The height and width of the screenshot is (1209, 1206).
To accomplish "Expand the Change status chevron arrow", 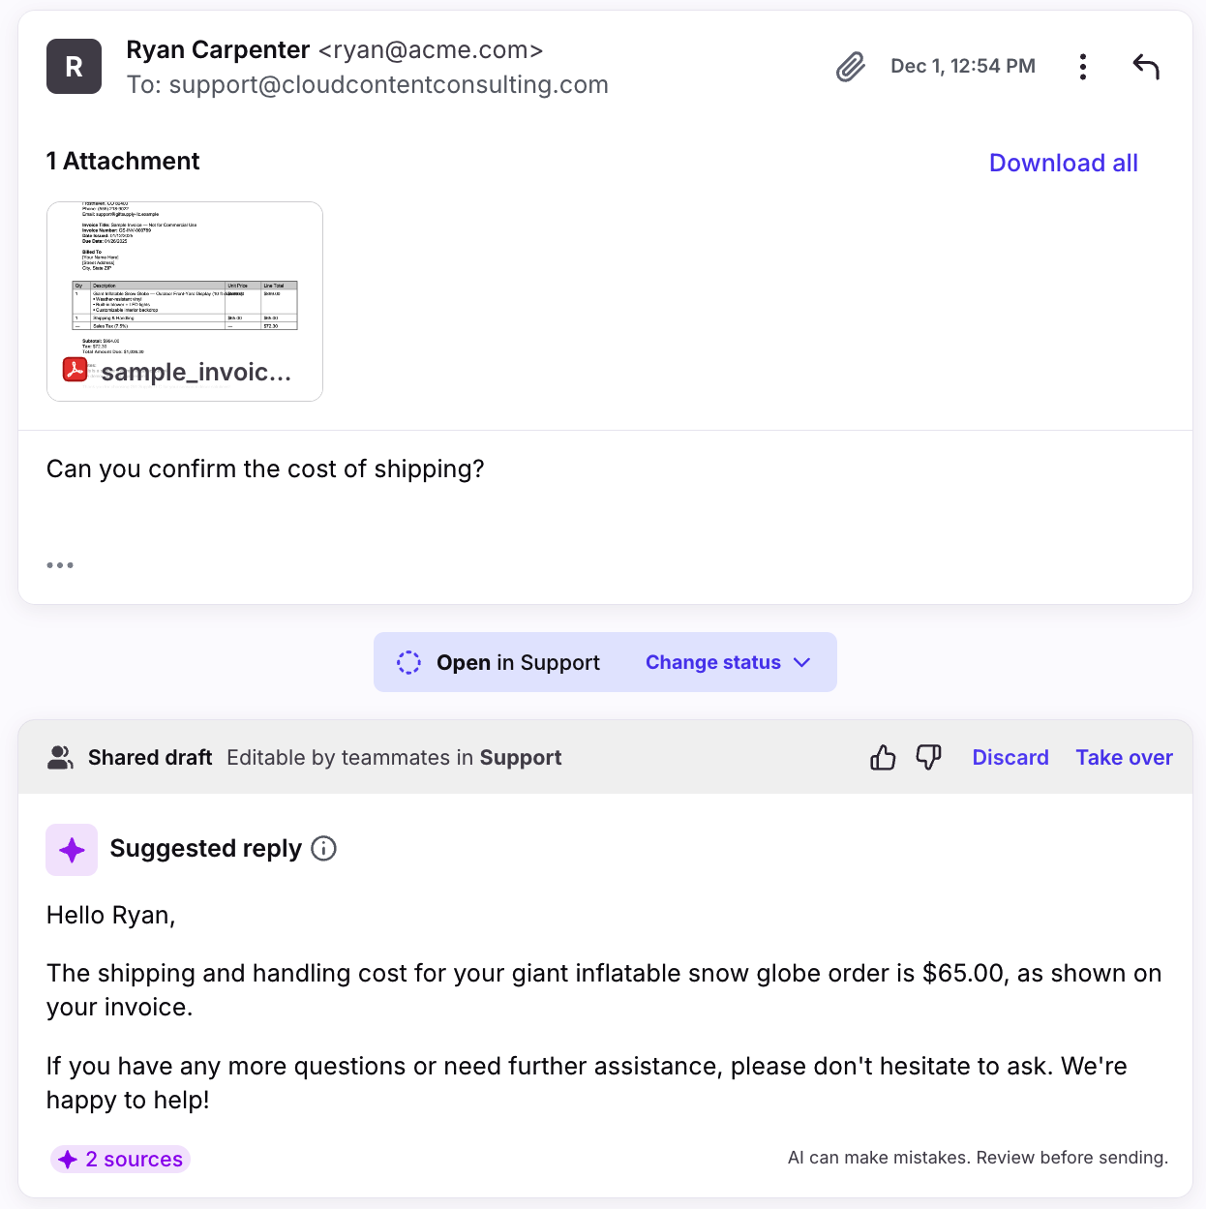I will pos(801,662).
